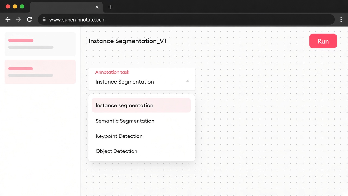The image size is (348, 196).
Task: Close the current browser tab
Action: pyautogui.click(x=97, y=7)
